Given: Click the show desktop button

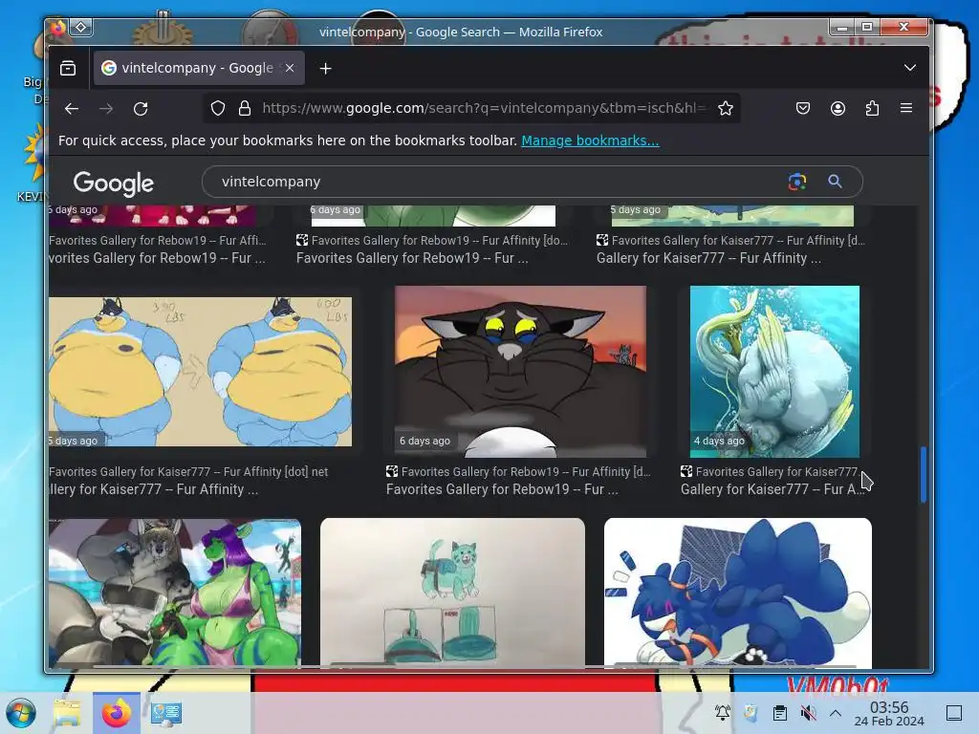Looking at the screenshot, I should 954,713.
